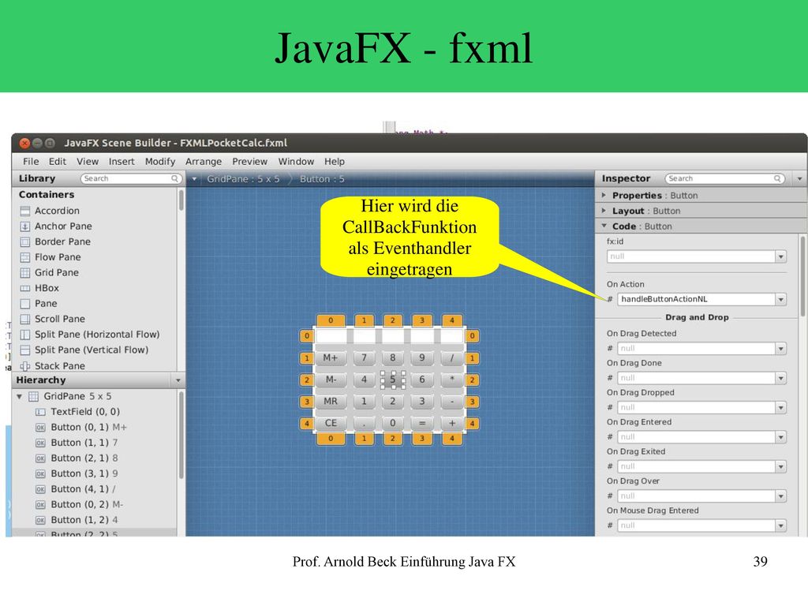The height and width of the screenshot is (606, 808).
Task: Click the Inspector panel vertical scrollbar
Action: (x=802, y=277)
